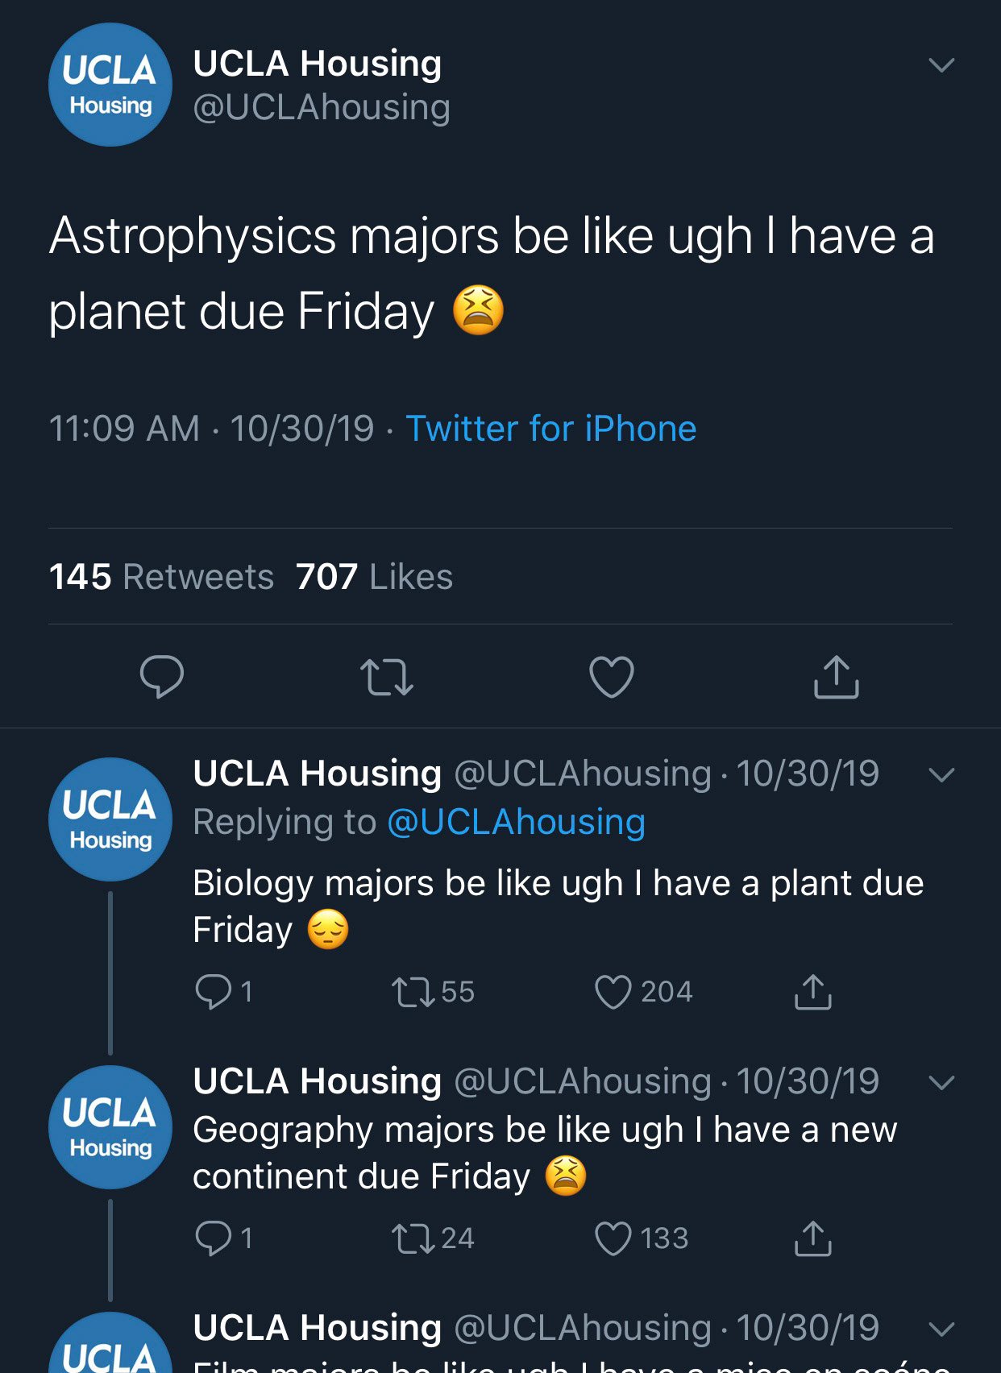Share the Geography majors tweet
This screenshot has height=1373, width=1001.
812,1238
